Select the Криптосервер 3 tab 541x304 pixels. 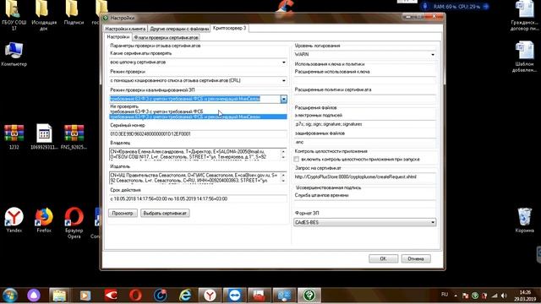tap(229, 28)
